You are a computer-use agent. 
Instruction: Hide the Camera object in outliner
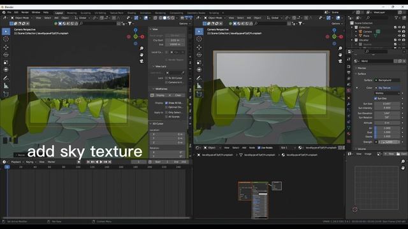pyautogui.click(x=400, y=32)
